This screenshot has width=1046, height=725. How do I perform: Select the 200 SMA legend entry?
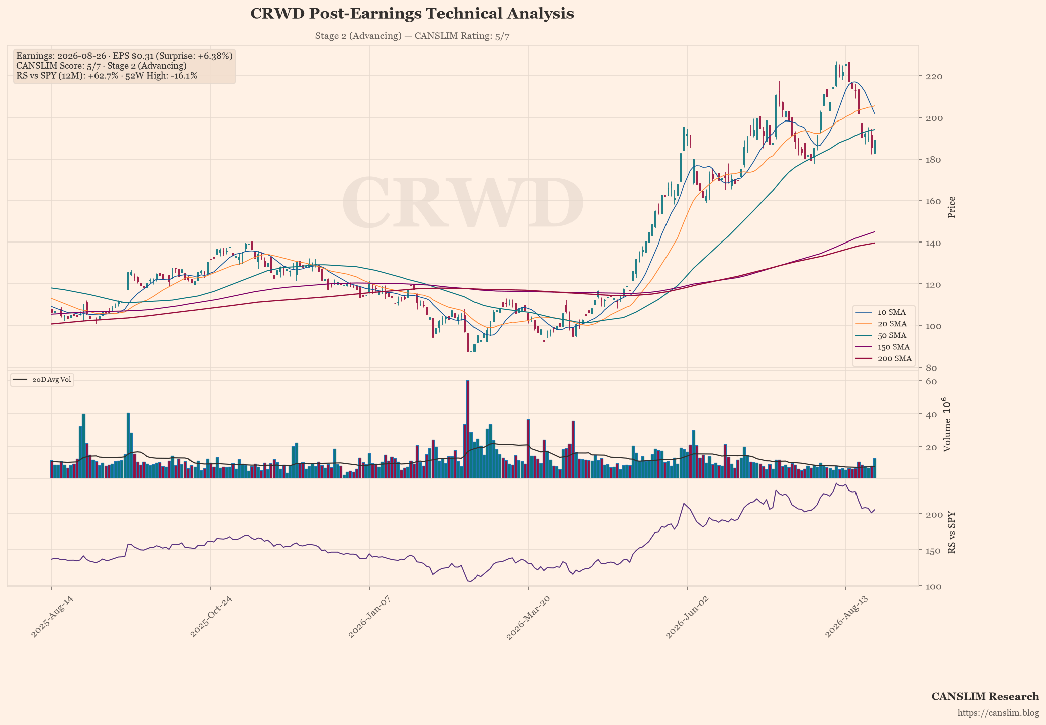point(883,358)
